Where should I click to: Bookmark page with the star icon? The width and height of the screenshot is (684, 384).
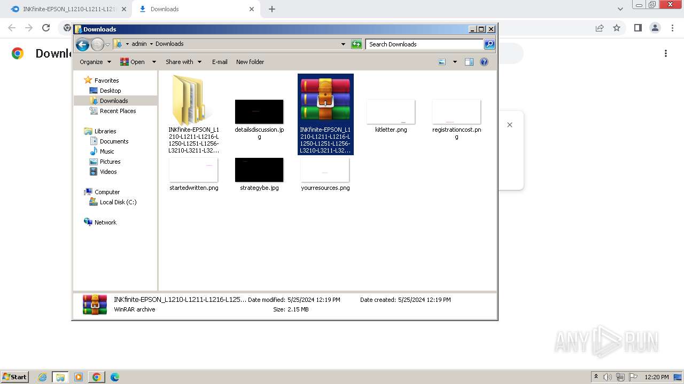(617, 28)
